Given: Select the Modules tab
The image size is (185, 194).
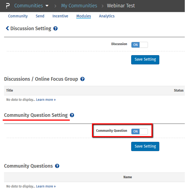Looking at the screenshot, I should 84,16.
